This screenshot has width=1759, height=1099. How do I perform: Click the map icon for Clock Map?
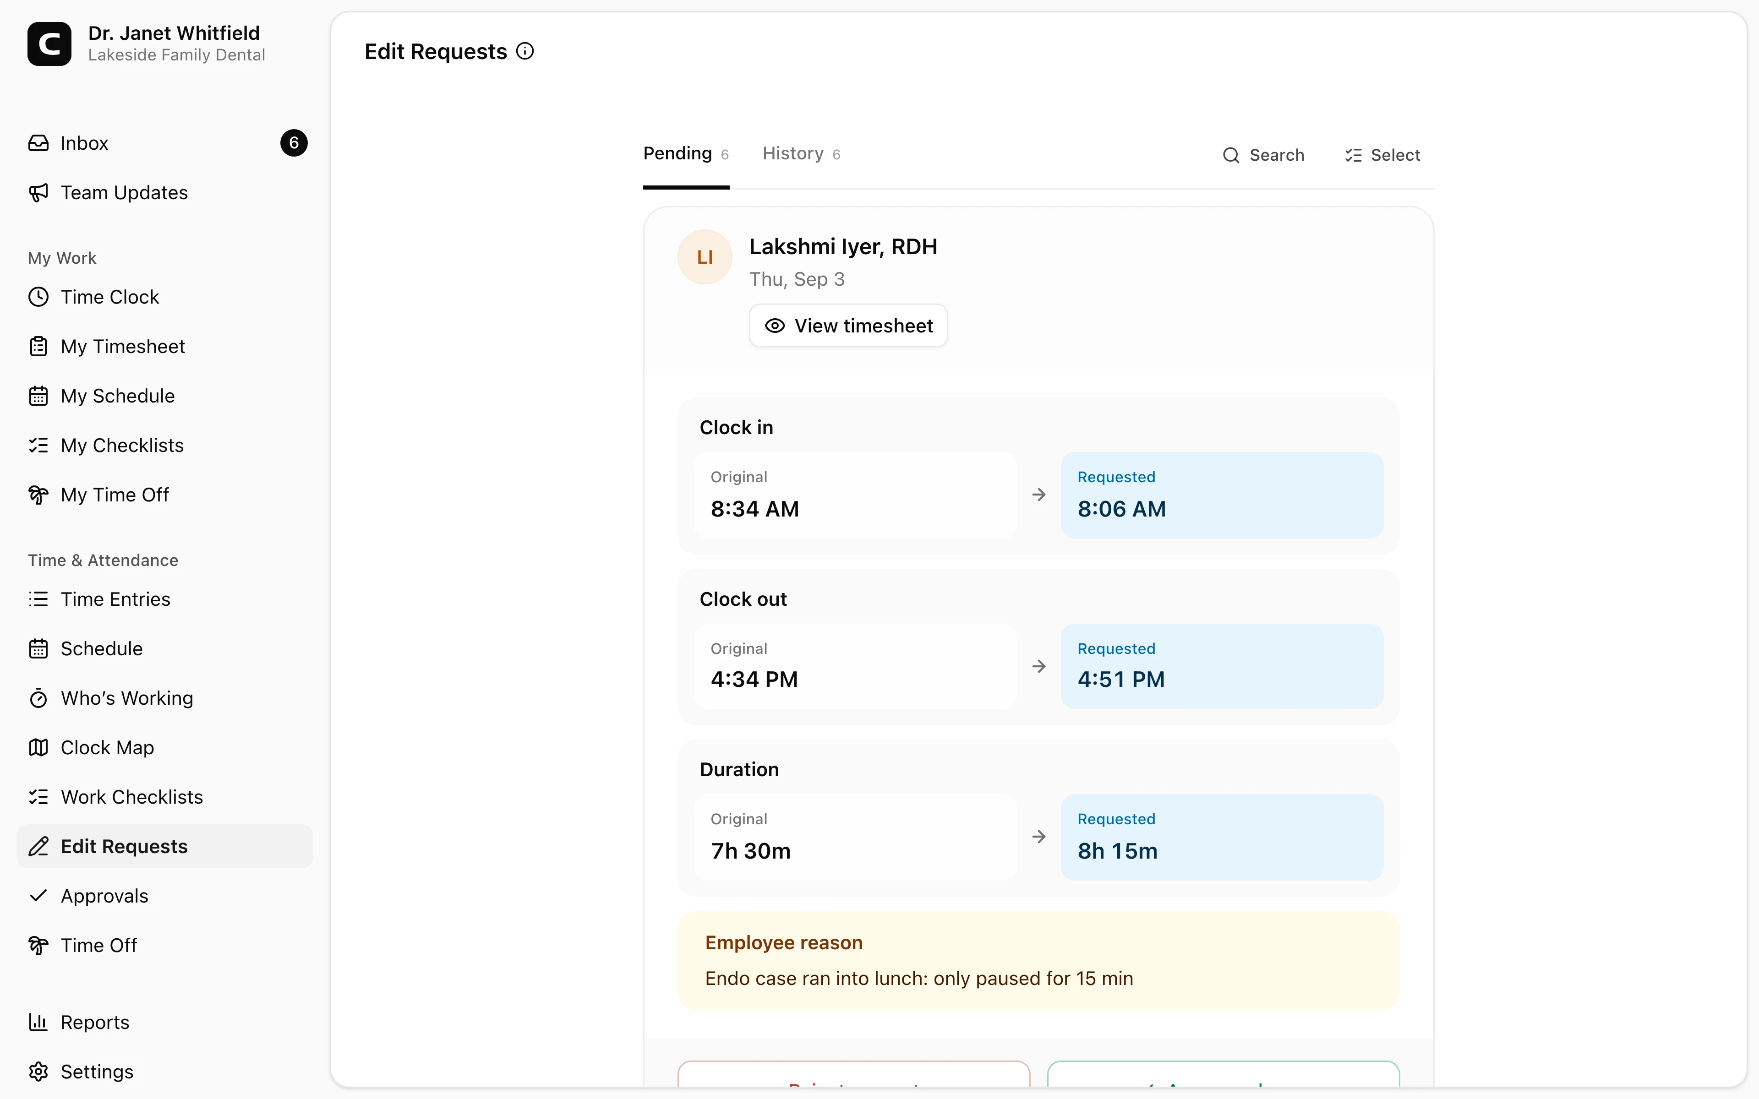38,748
